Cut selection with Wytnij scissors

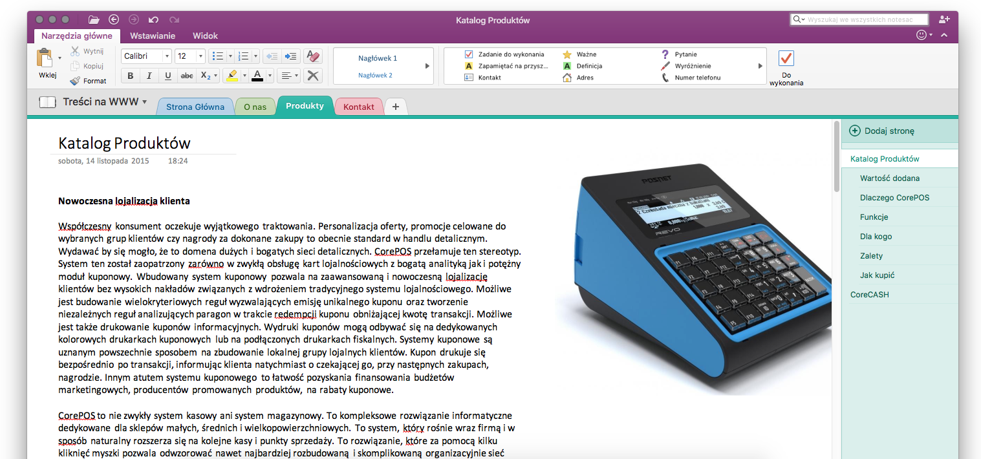tap(87, 51)
